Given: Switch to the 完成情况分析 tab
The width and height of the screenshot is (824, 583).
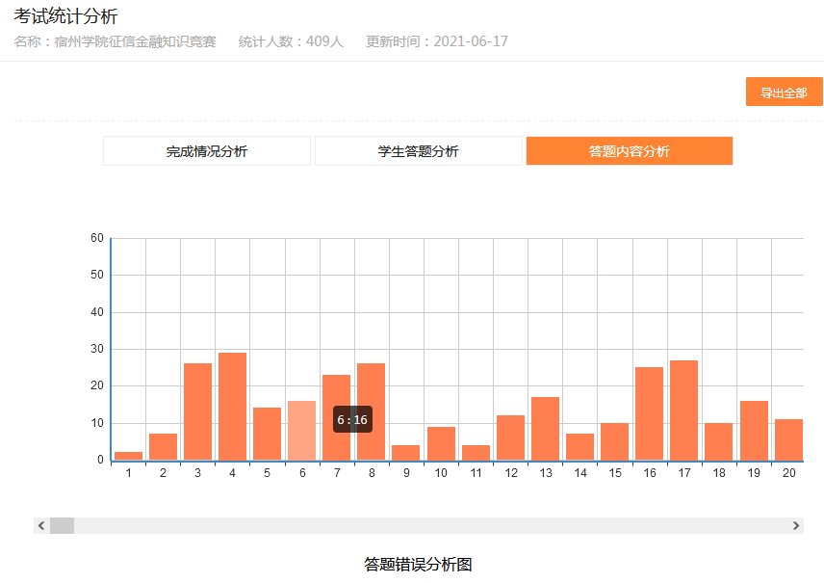Looking at the screenshot, I should pos(207,151).
